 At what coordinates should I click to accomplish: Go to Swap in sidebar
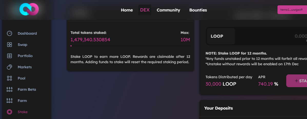point(23,45)
